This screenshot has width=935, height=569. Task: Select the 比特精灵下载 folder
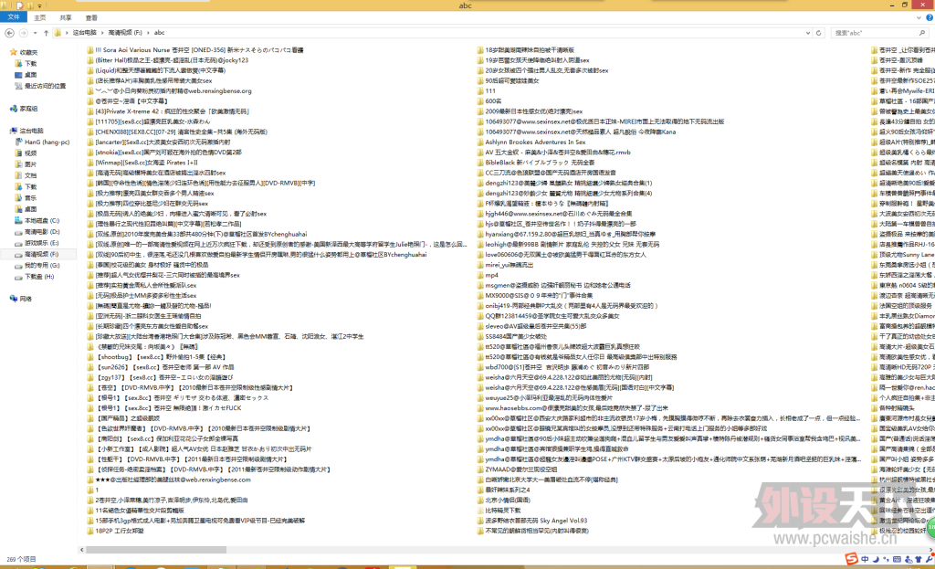click(499, 511)
